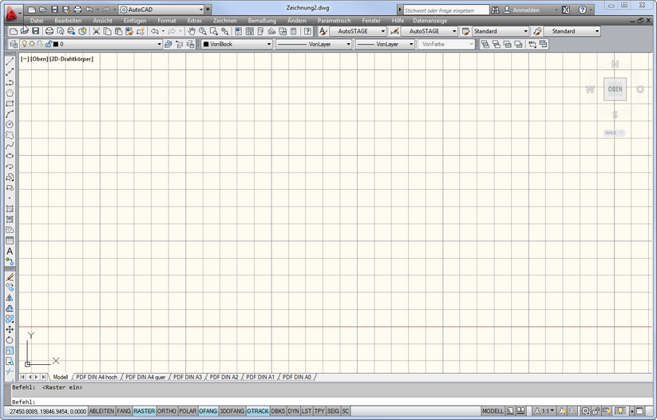
Task: Open the AutoCAD application menu button
Action: coord(10,12)
